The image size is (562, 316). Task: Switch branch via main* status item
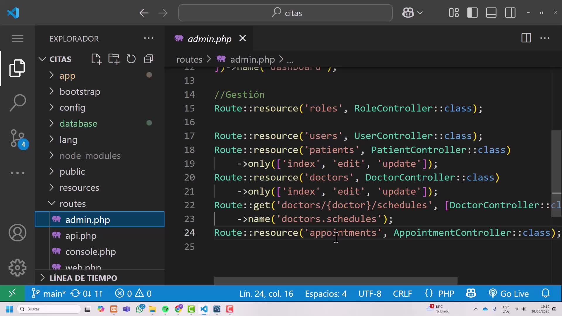point(49,293)
